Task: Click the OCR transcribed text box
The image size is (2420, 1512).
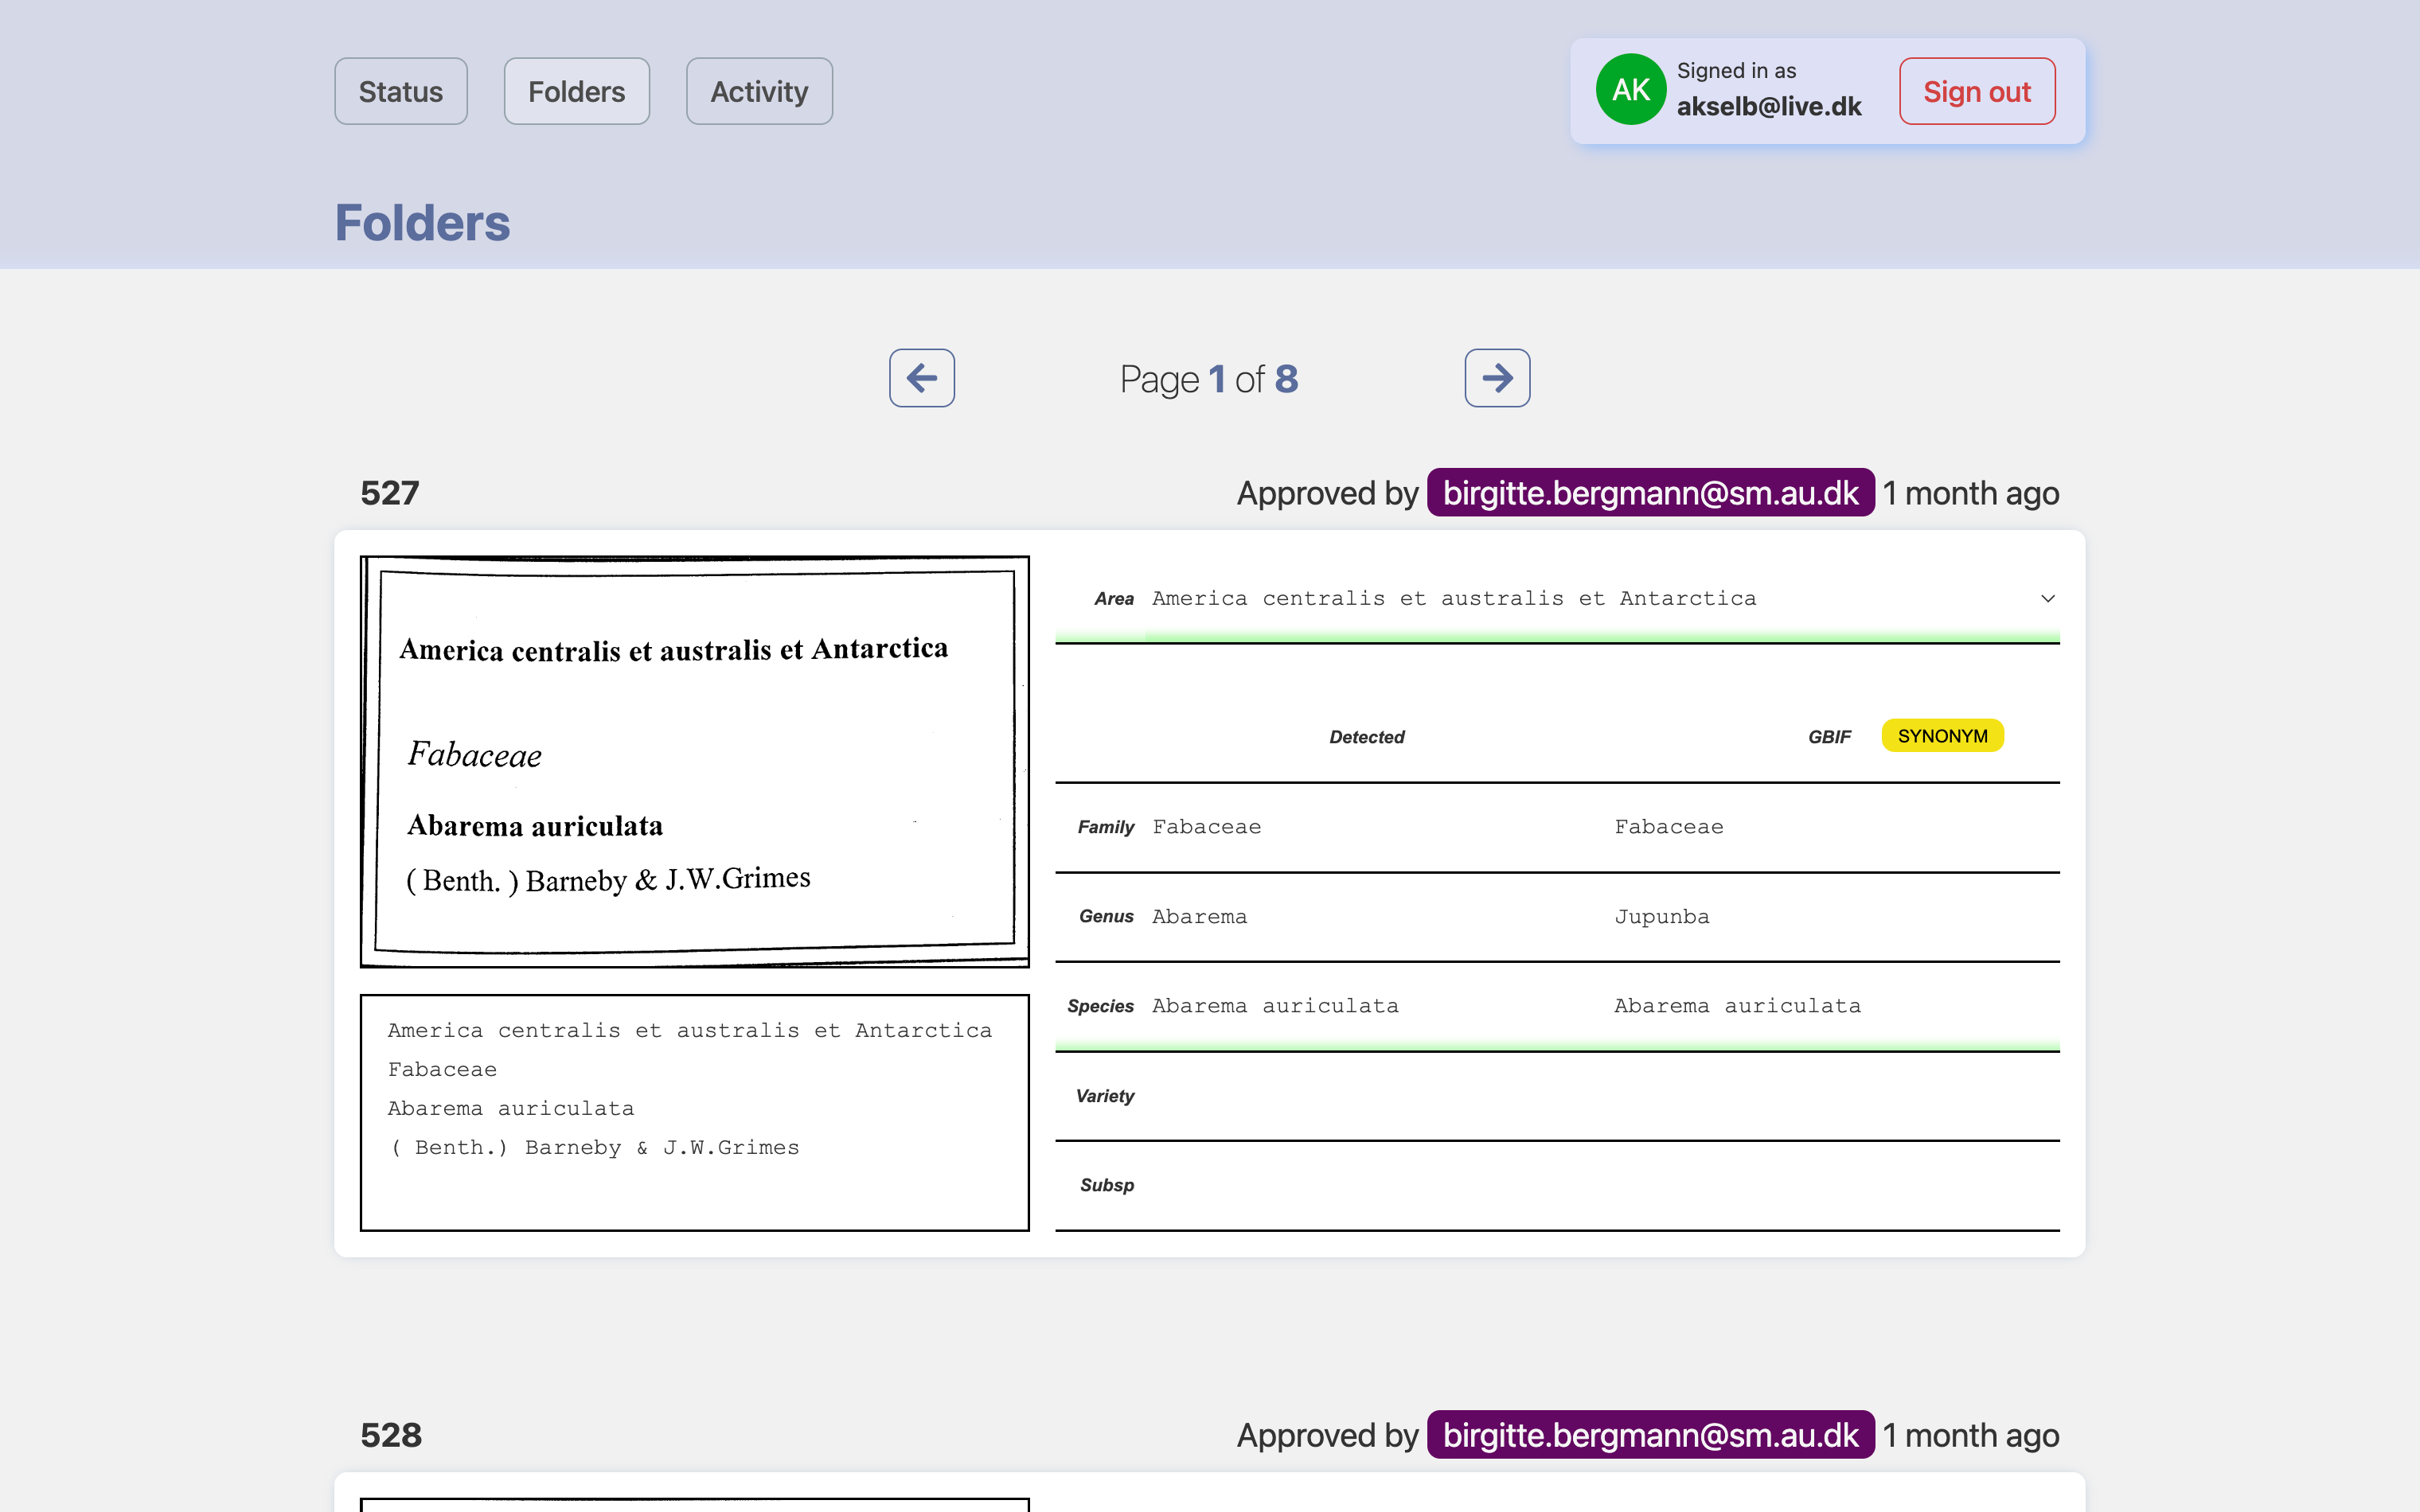Action: point(694,1112)
